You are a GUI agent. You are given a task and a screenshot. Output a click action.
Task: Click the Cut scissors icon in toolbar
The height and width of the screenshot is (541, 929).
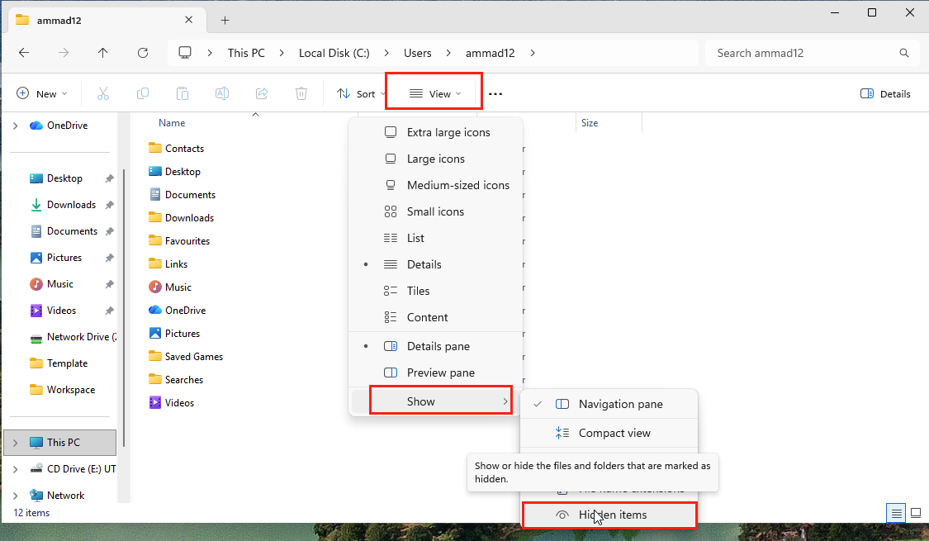coord(103,93)
